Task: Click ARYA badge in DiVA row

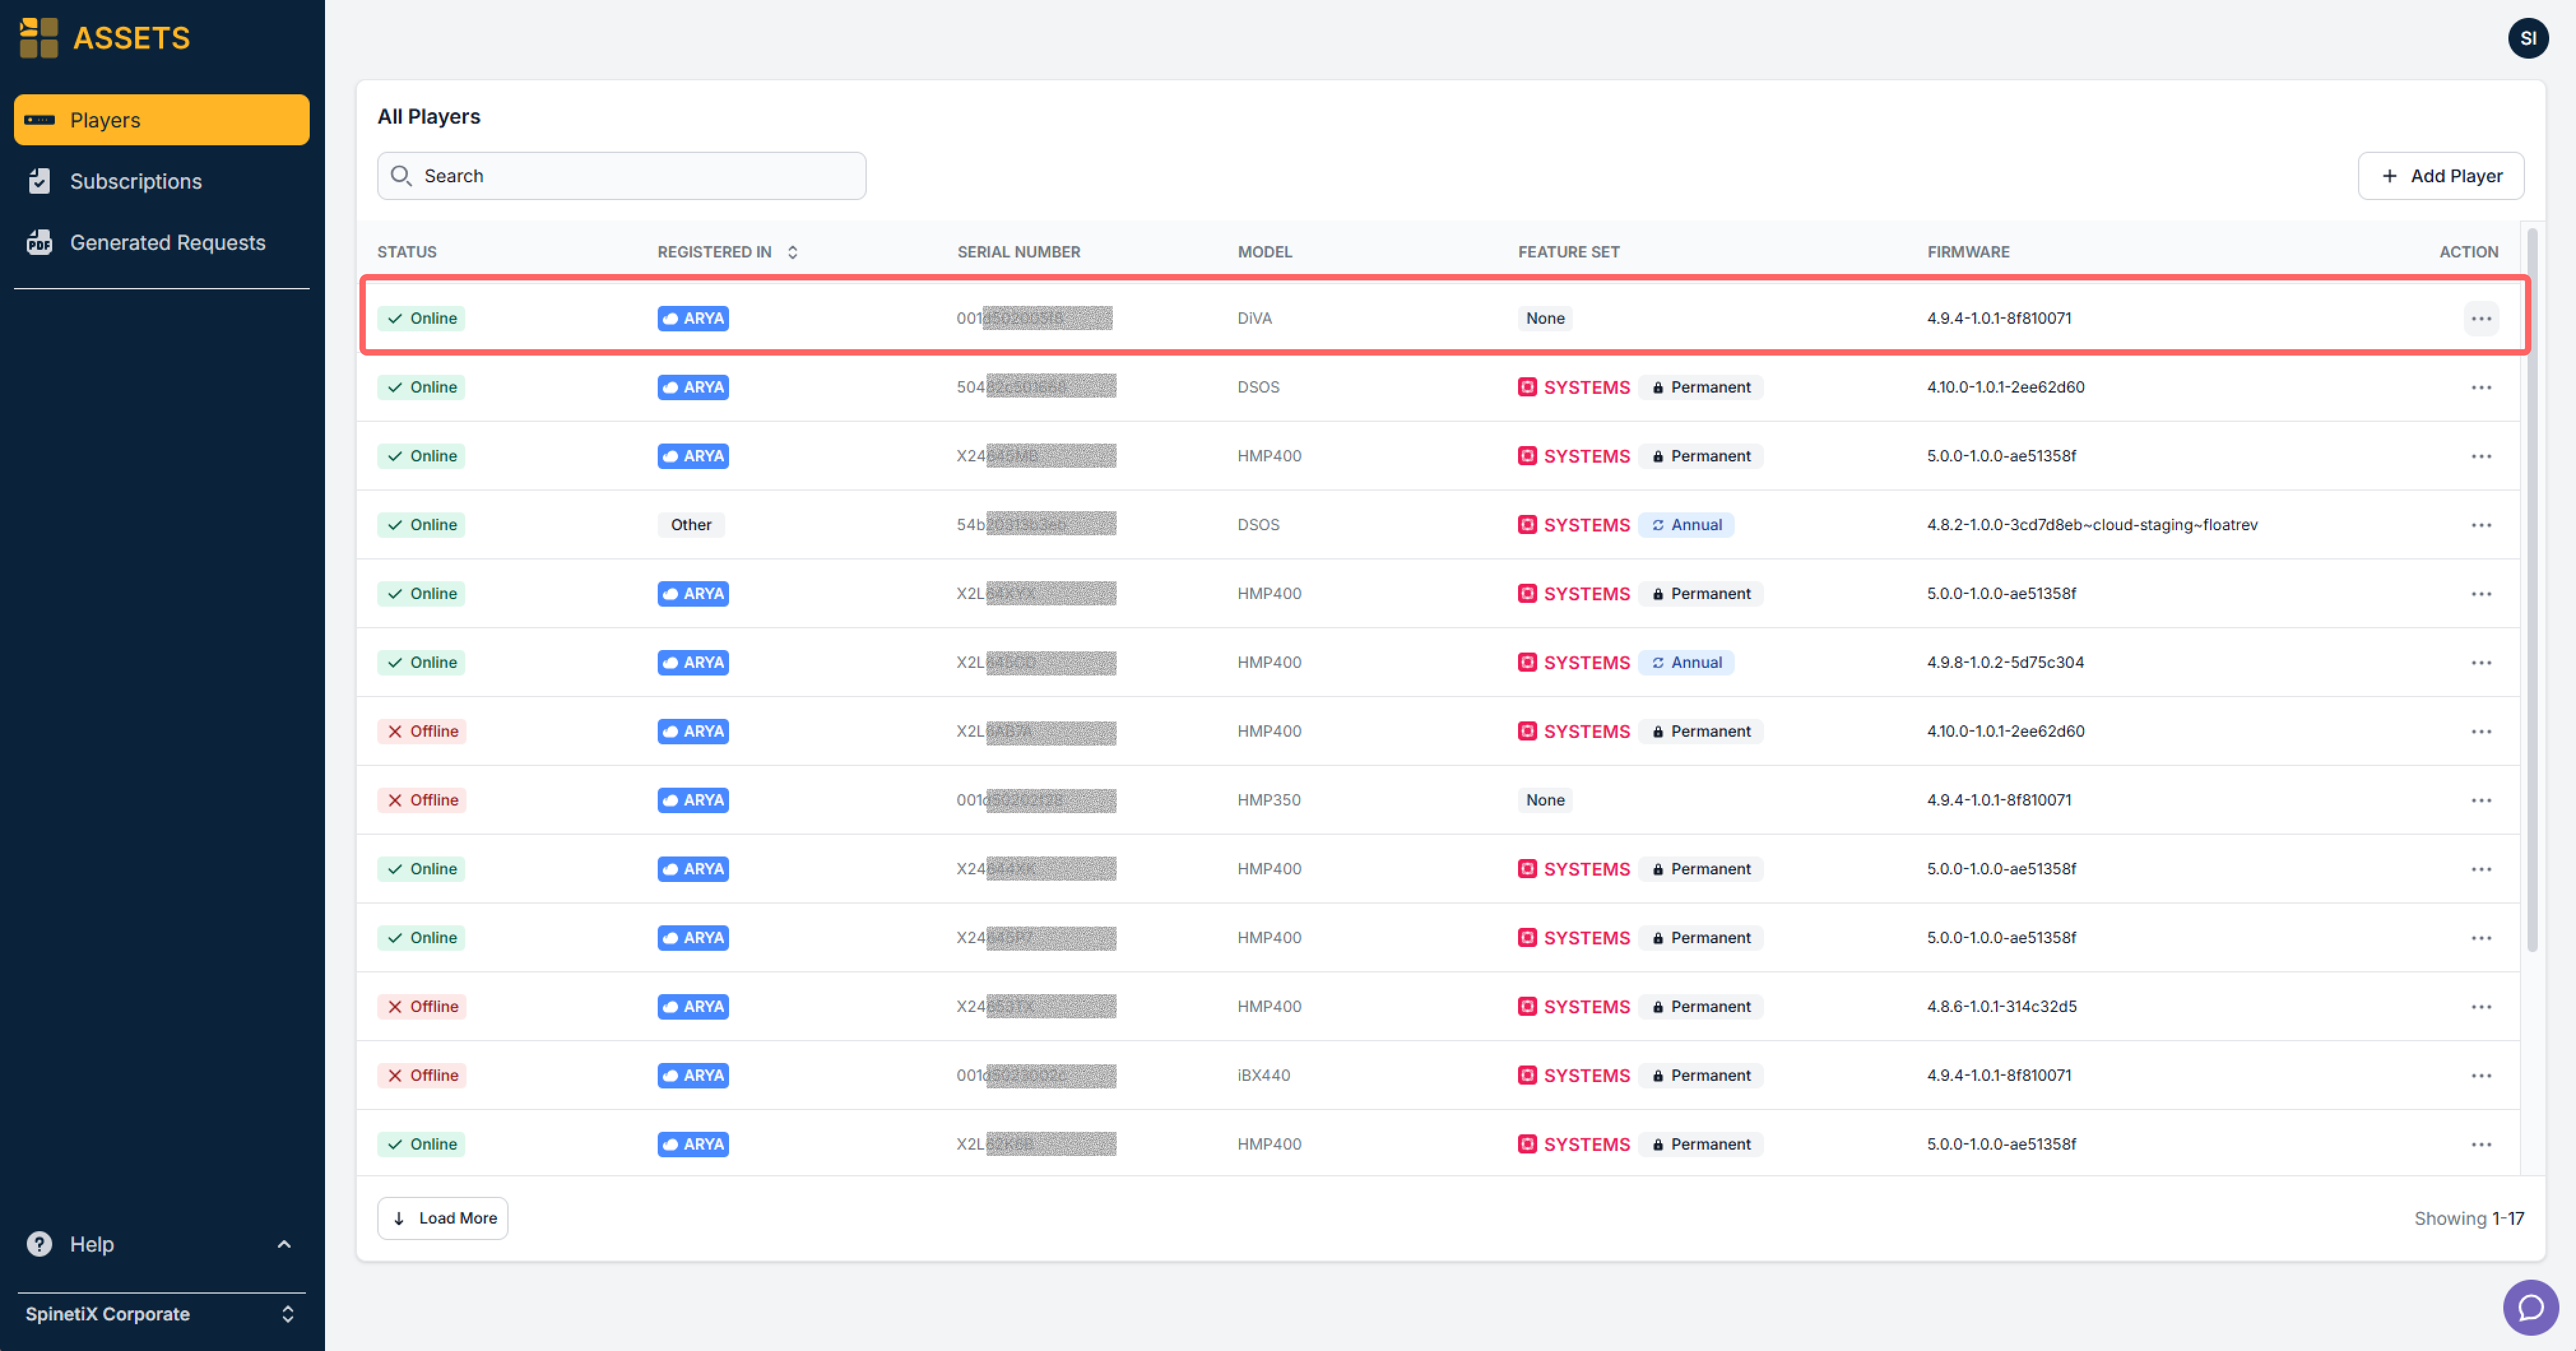Action: point(693,318)
